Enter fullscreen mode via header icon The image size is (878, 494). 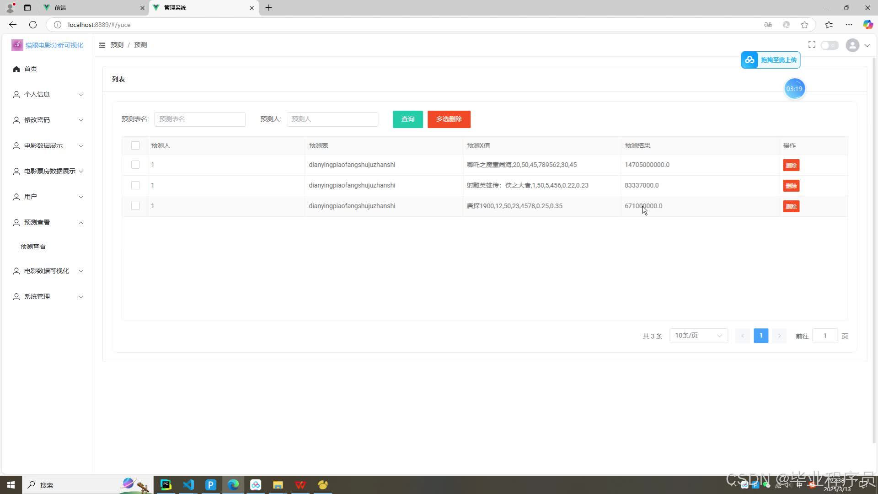point(812,44)
